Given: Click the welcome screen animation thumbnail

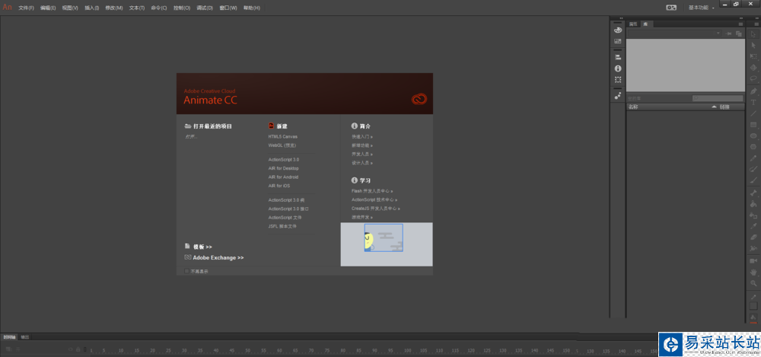Looking at the screenshot, I should pyautogui.click(x=384, y=237).
